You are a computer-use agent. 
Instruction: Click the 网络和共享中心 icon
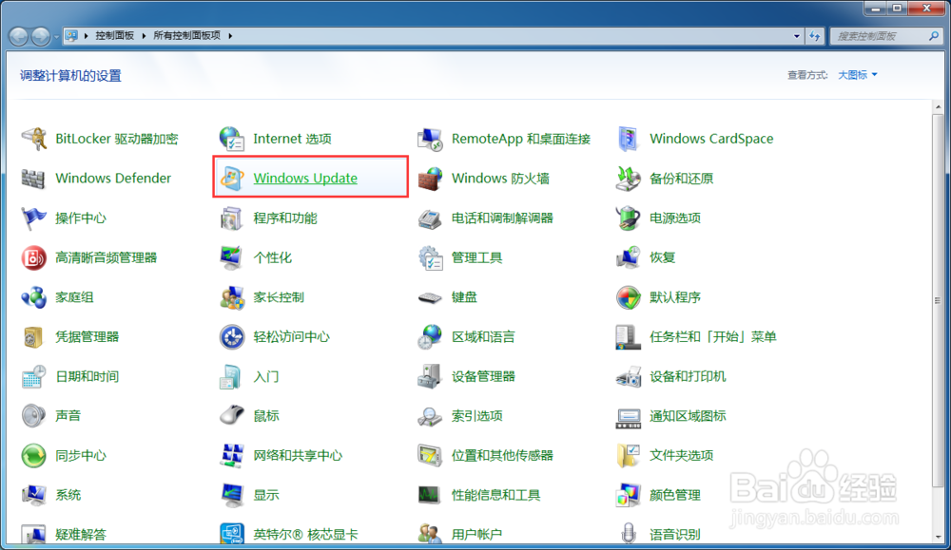232,456
